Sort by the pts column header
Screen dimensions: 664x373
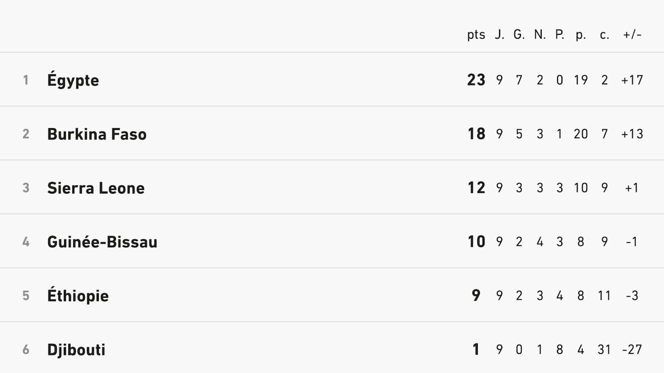tap(476, 35)
